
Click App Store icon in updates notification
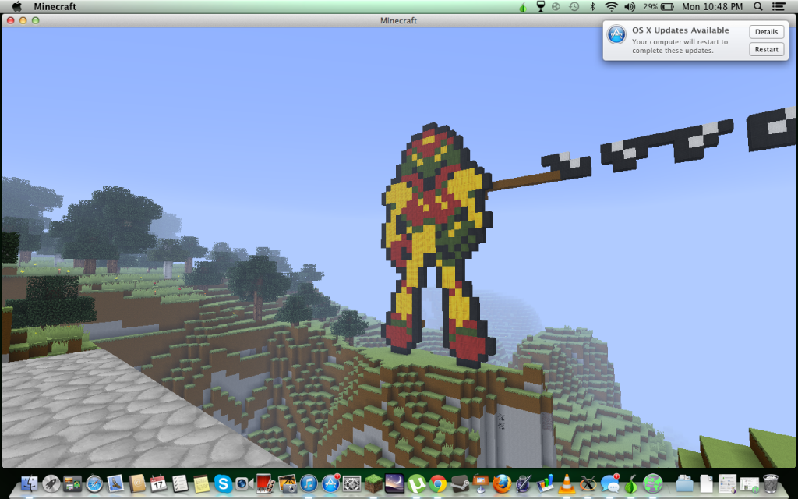(617, 34)
